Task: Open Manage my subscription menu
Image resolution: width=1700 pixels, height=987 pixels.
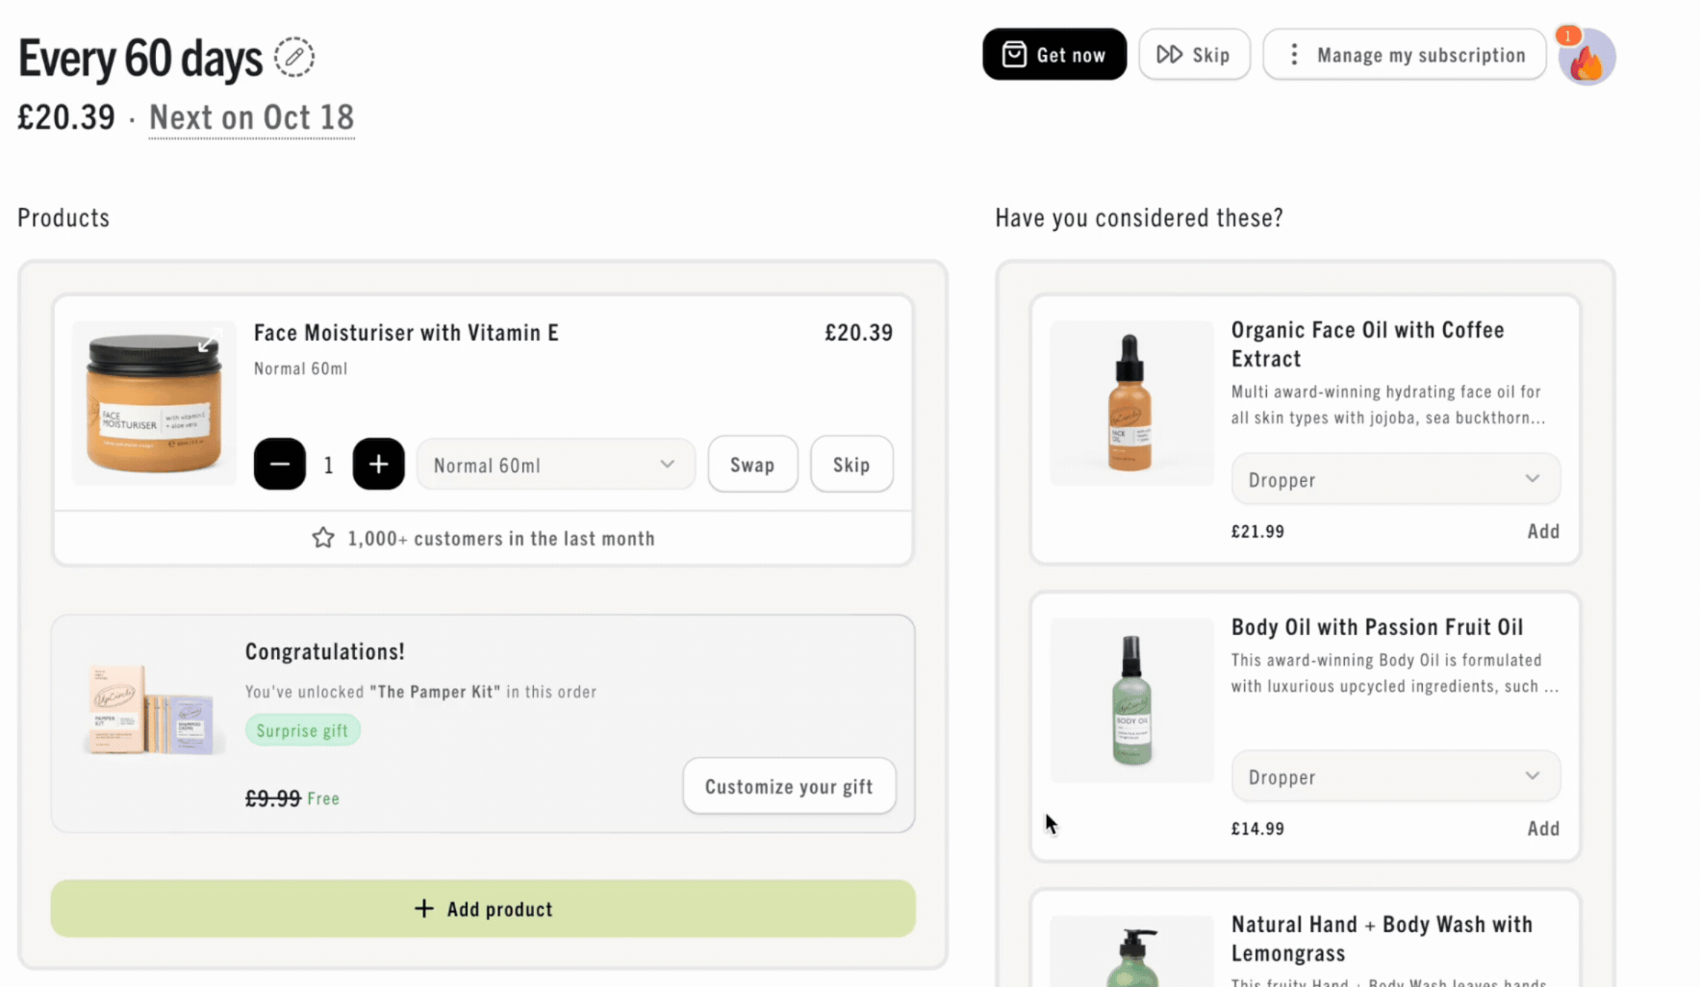Action: point(1404,55)
